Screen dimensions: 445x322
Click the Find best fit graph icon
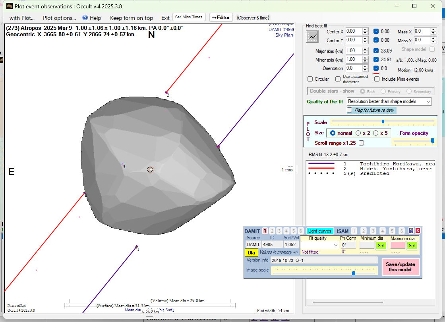coord(312,37)
